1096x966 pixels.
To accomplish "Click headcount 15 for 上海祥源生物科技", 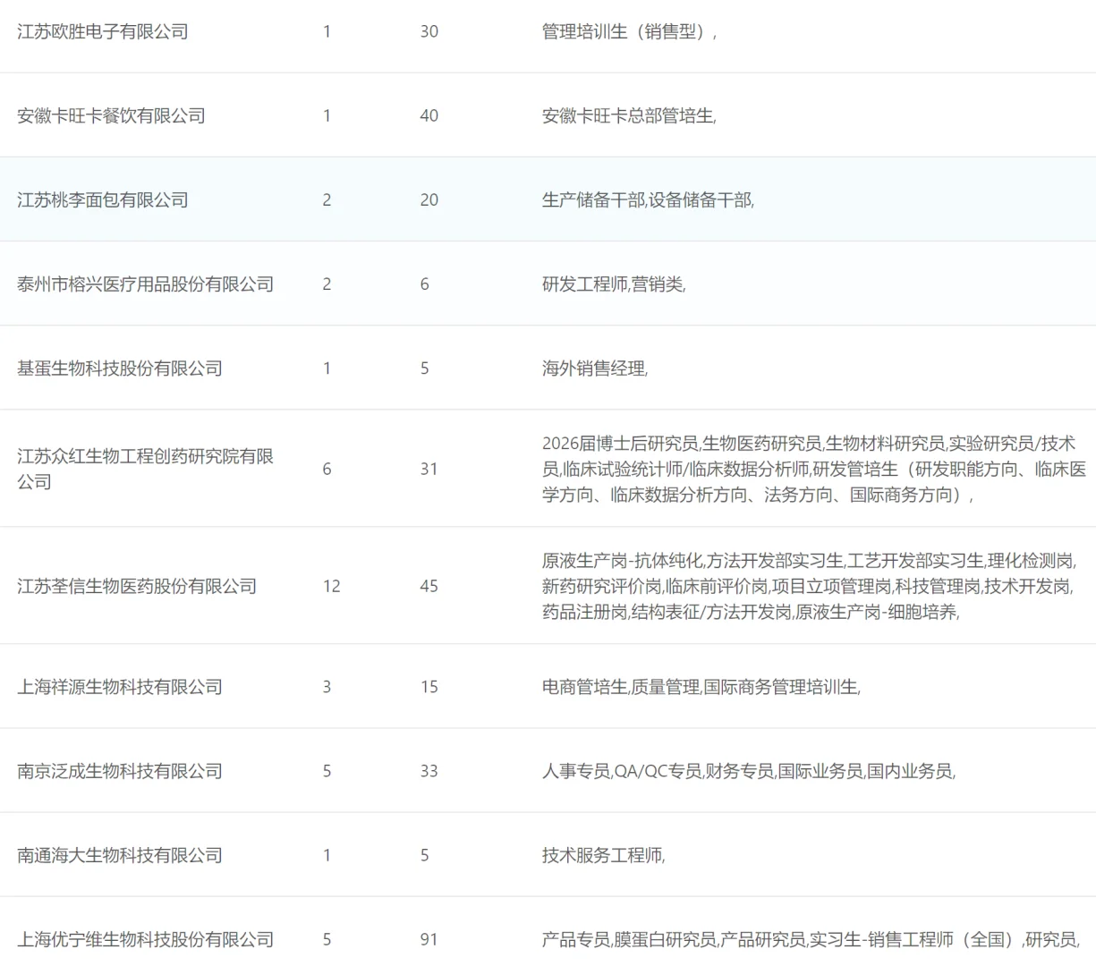I will 429,687.
